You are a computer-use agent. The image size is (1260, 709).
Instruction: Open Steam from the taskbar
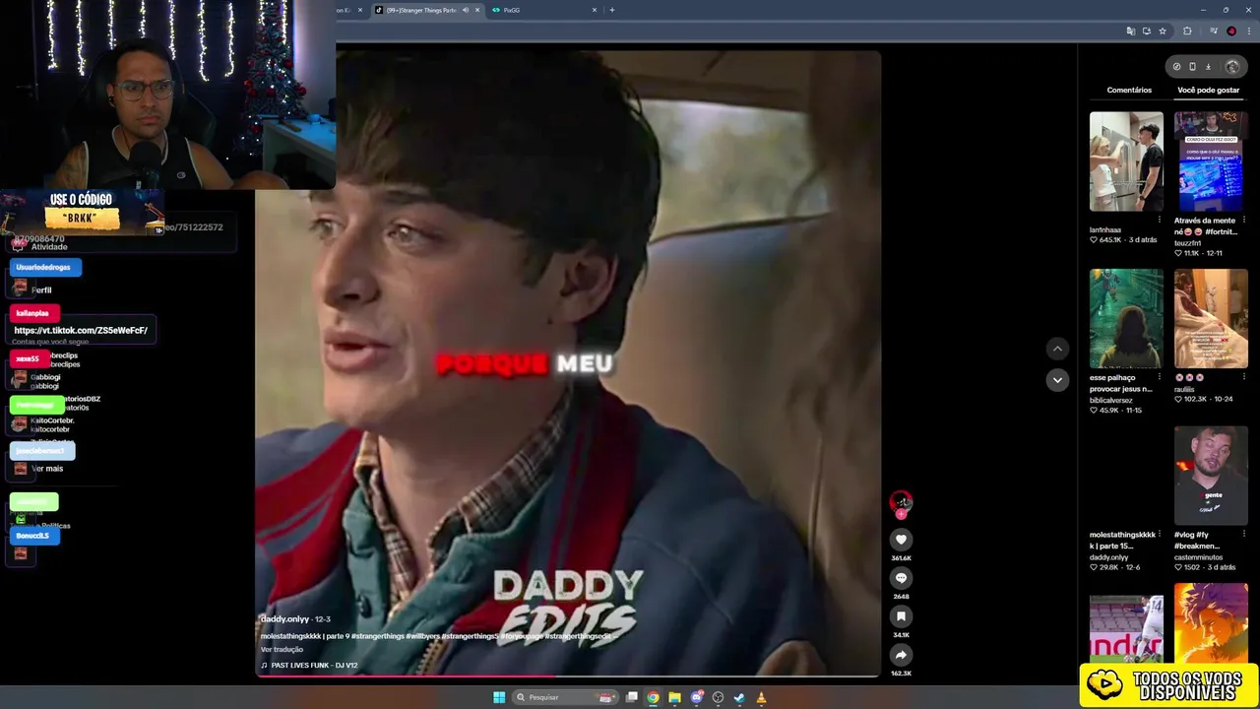[739, 697]
